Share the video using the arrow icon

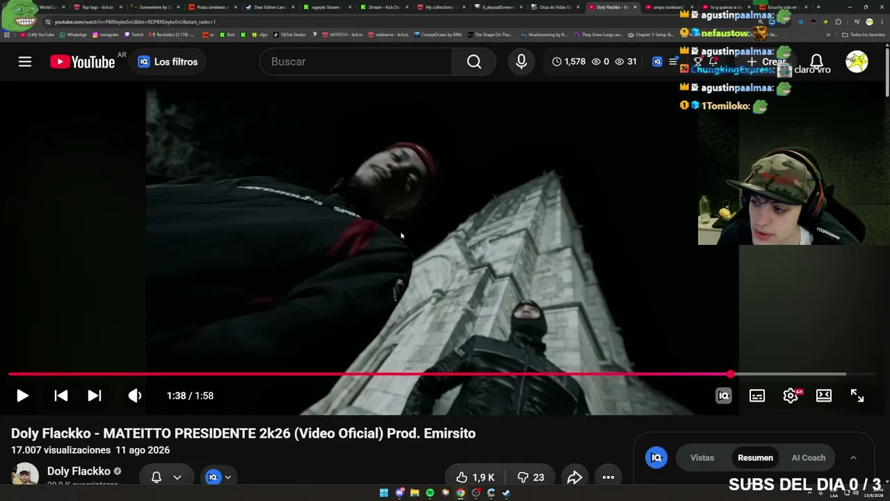coord(574,477)
